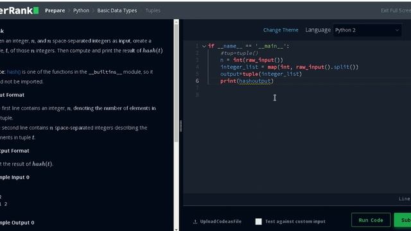This screenshot has width=411, height=231.
Task: Click the n = int(raw_input()) line
Action: click(x=252, y=60)
